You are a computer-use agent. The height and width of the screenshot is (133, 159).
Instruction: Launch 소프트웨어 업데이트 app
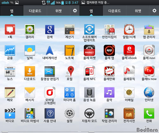[89, 29]
